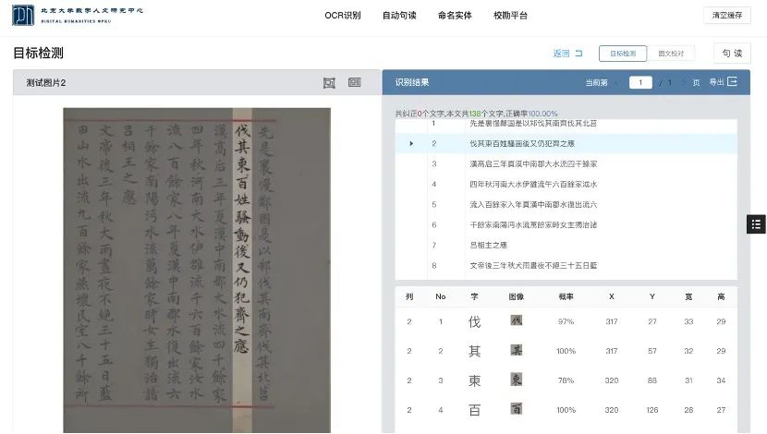Select result row 8 starting with 文帝後三年
The image size is (767, 434).
(566, 265)
